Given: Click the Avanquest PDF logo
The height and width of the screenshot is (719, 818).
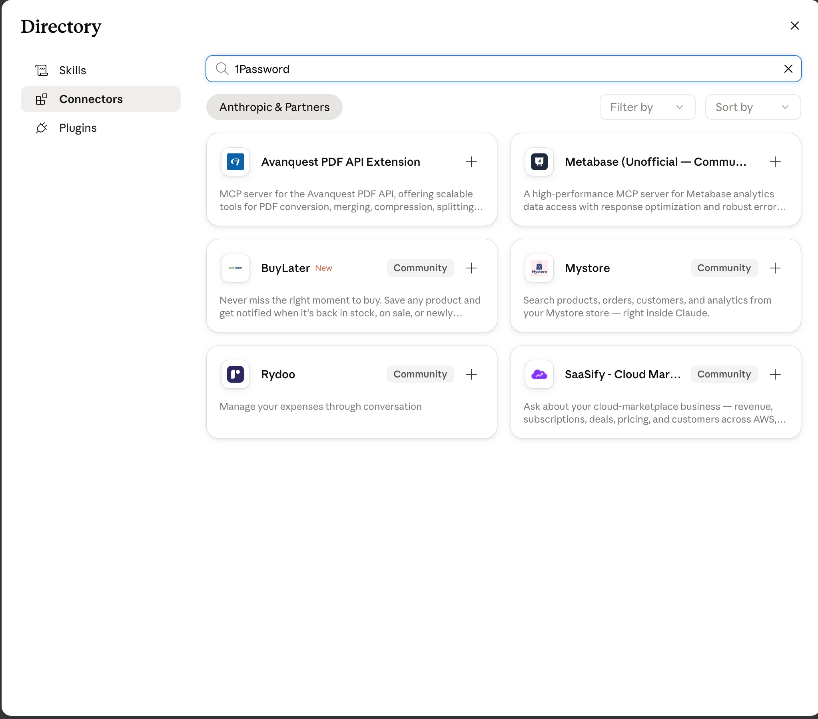Looking at the screenshot, I should click(235, 161).
